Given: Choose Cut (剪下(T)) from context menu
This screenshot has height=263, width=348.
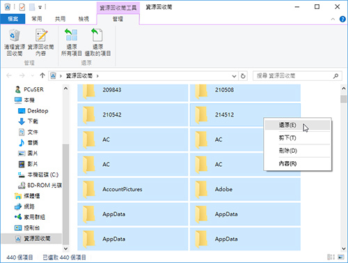Looking at the screenshot, I should [x=297, y=138].
